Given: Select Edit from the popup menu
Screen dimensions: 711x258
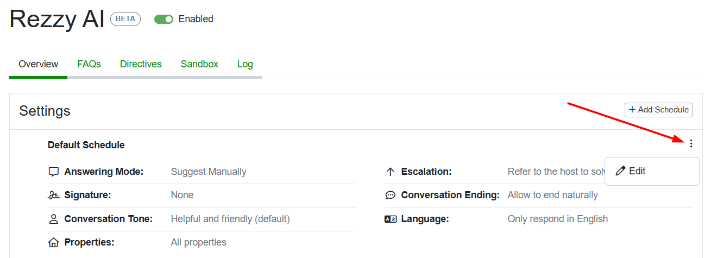Looking at the screenshot, I should 637,171.
